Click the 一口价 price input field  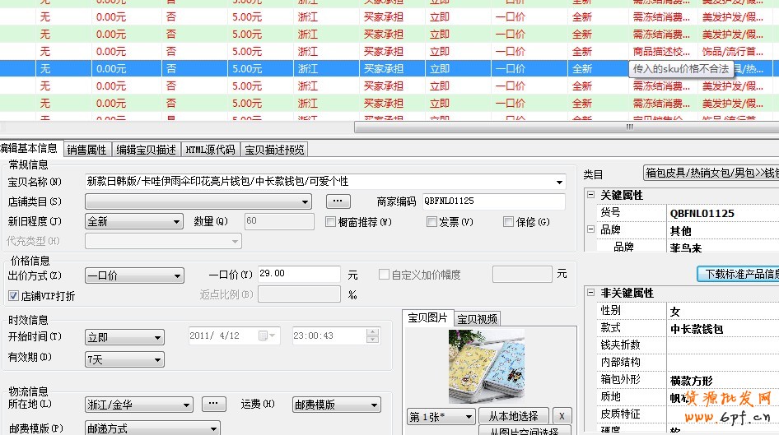[298, 274]
